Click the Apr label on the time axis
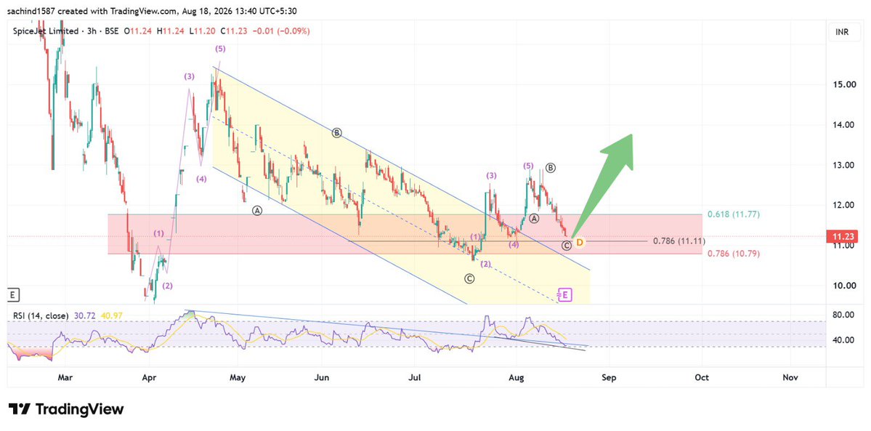The height and width of the screenshot is (431, 871). 150,378
